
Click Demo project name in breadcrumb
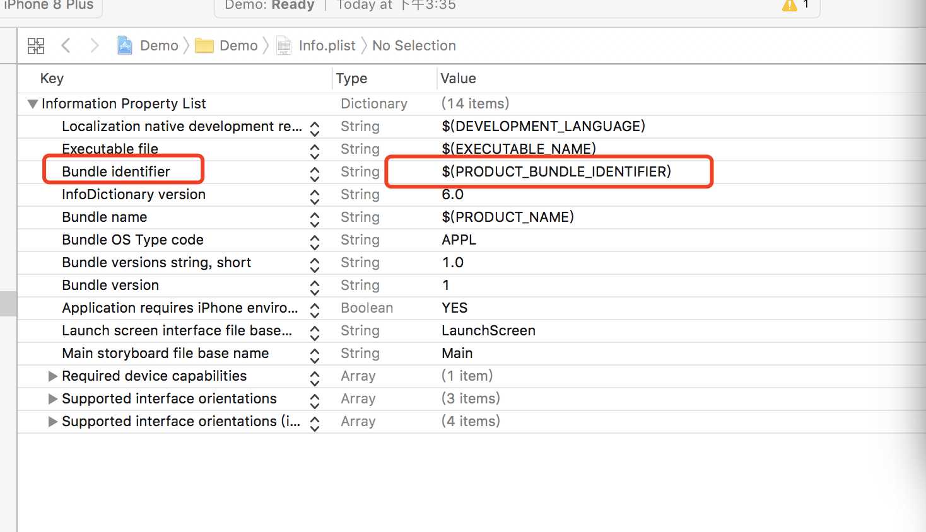pos(159,45)
